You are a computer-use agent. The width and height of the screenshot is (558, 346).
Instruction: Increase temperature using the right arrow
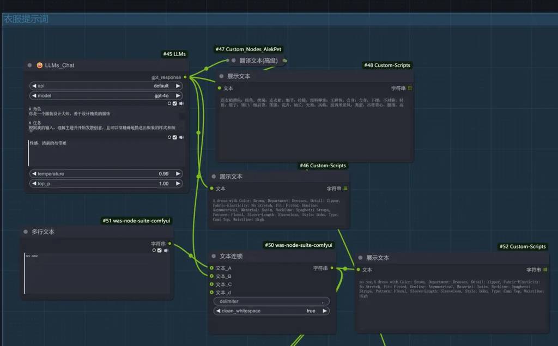pos(178,174)
